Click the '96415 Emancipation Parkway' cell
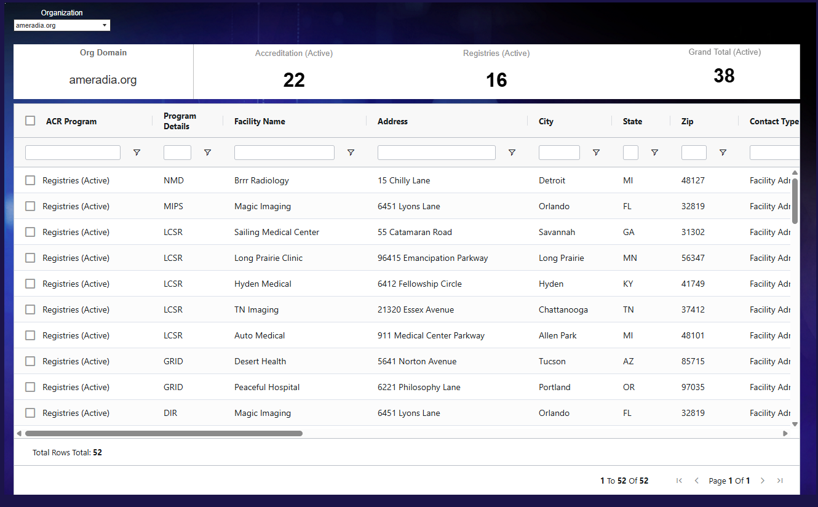The image size is (818, 507). click(x=433, y=258)
